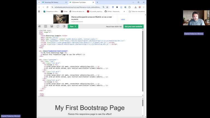This screenshot has width=210, height=118.
Task: Click the container div line in code
Action: pyautogui.click(x=48, y=60)
